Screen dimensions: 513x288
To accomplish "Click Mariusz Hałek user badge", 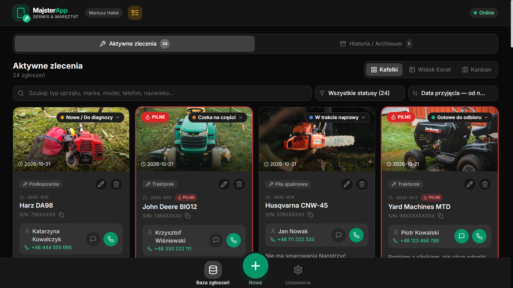I will click(x=104, y=13).
